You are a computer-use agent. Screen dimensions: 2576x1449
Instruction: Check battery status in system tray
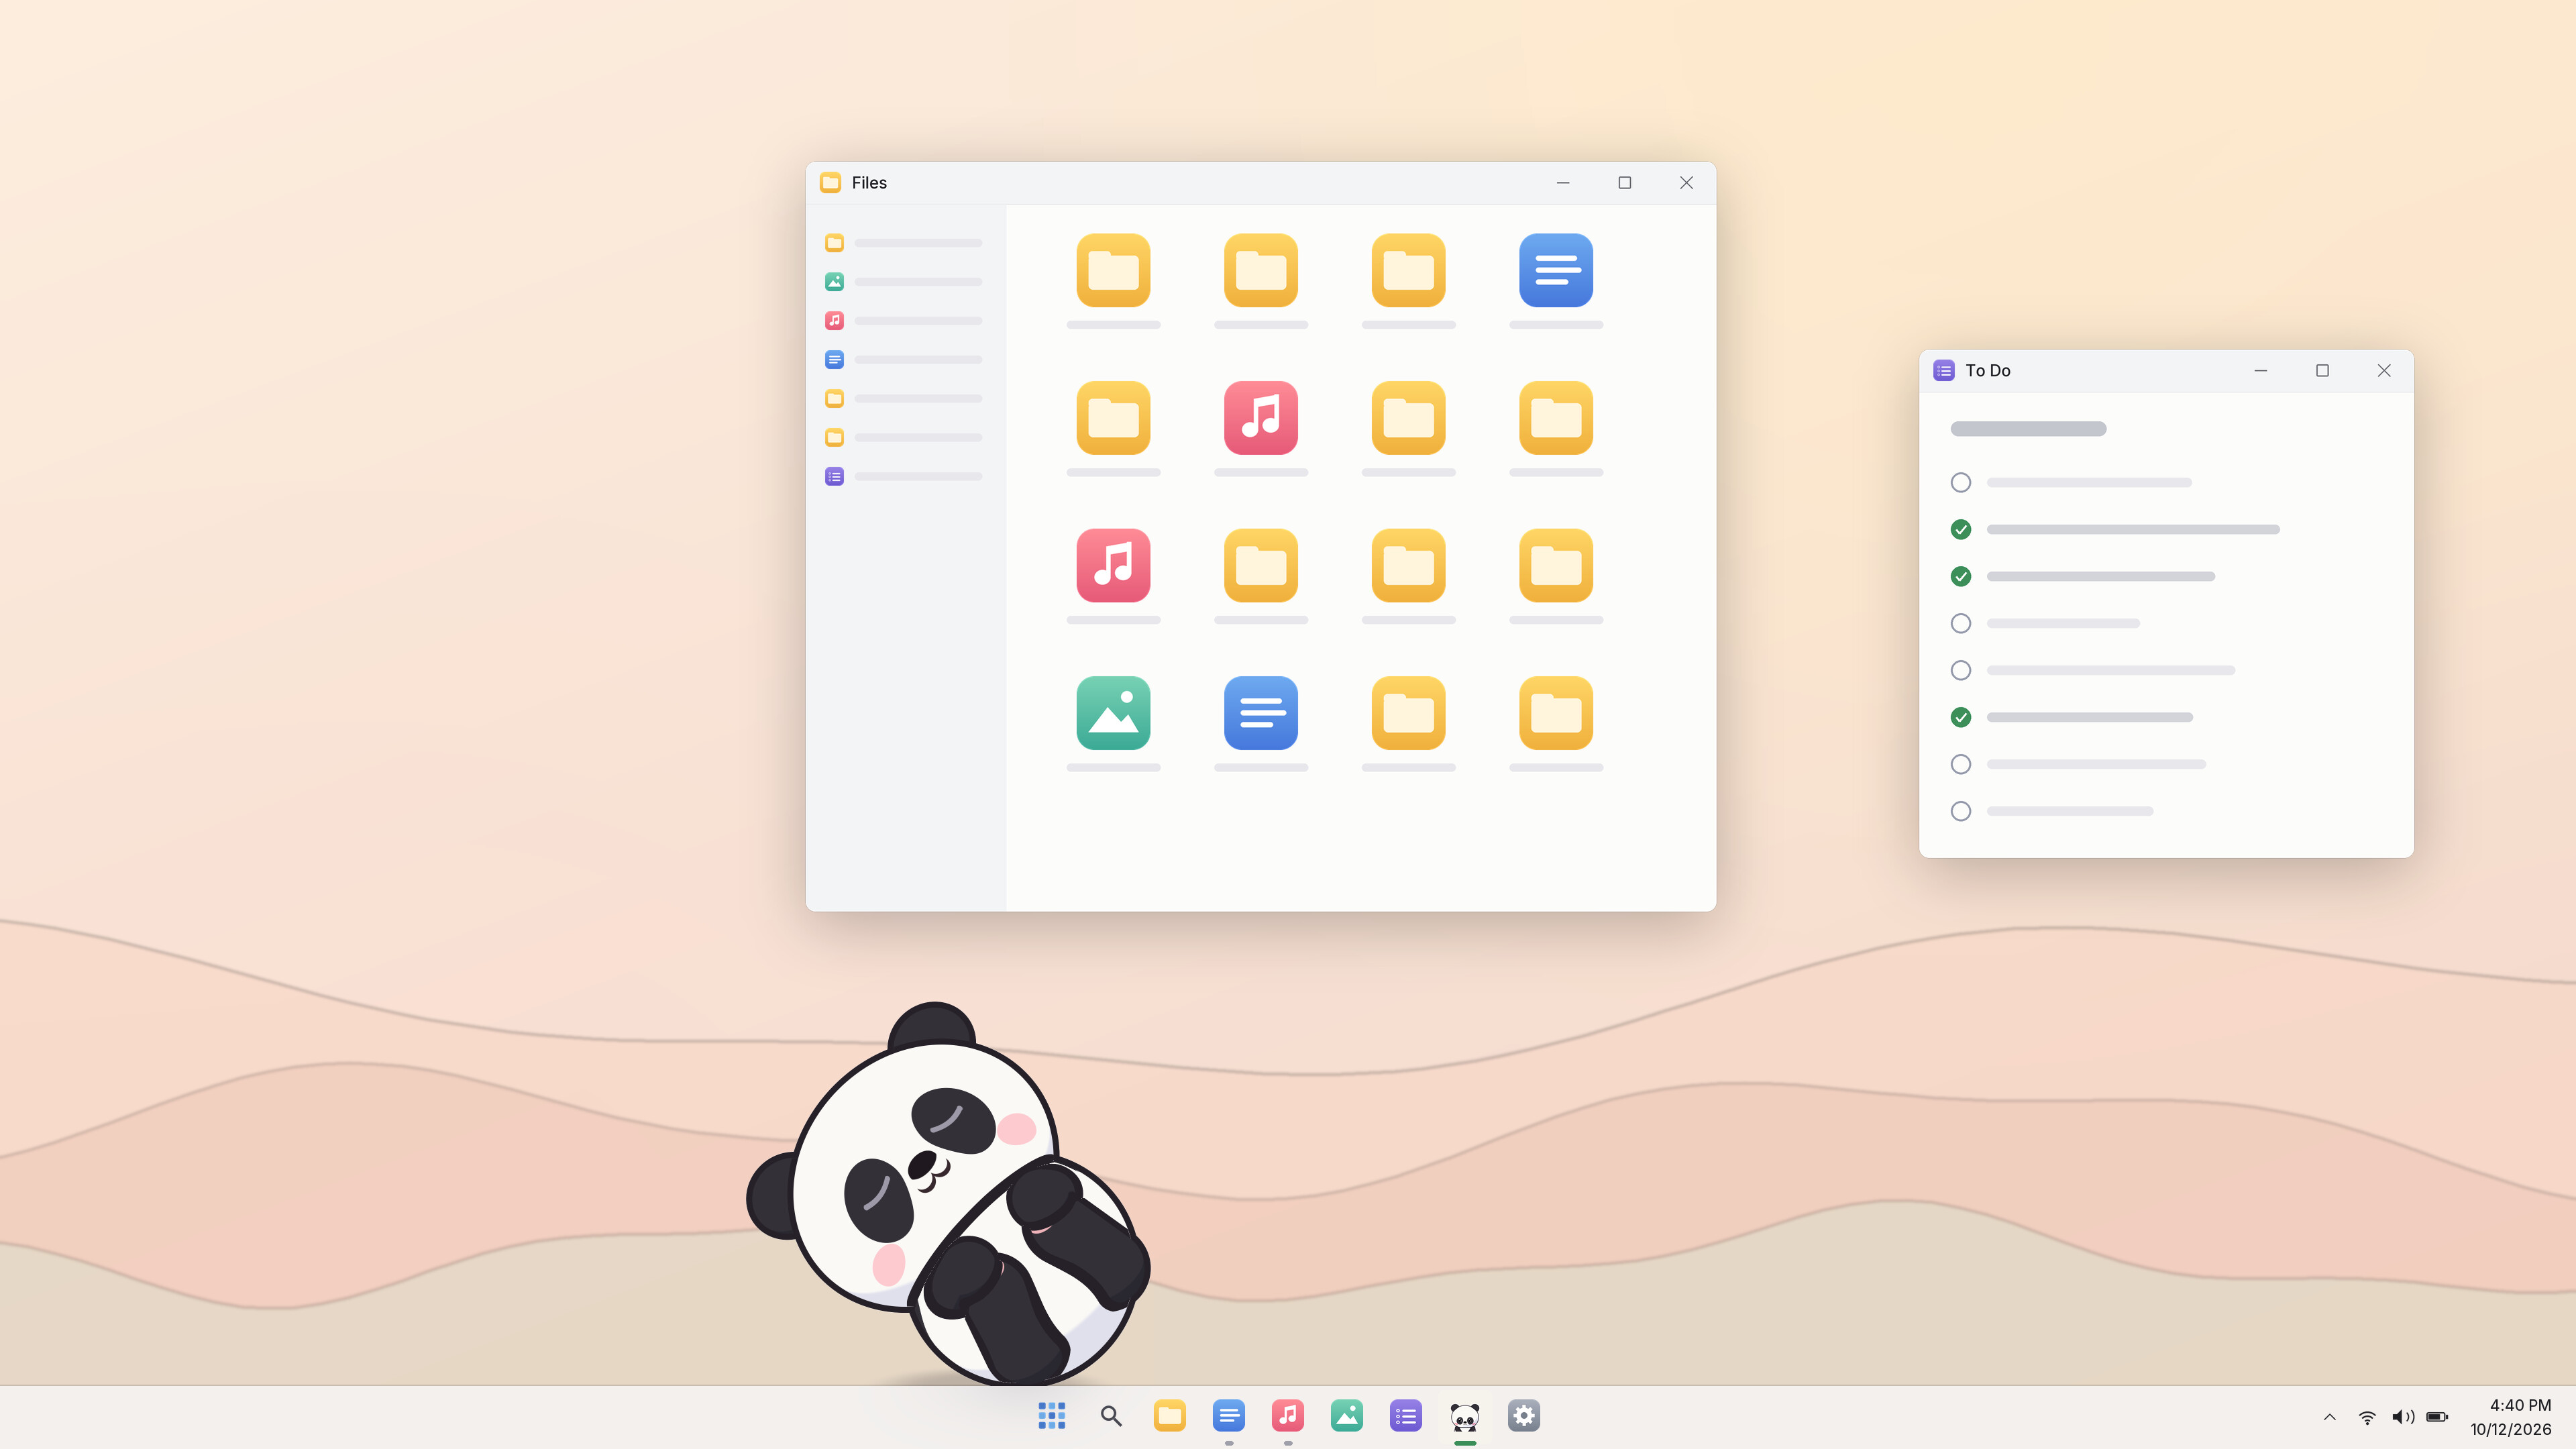click(2438, 1417)
